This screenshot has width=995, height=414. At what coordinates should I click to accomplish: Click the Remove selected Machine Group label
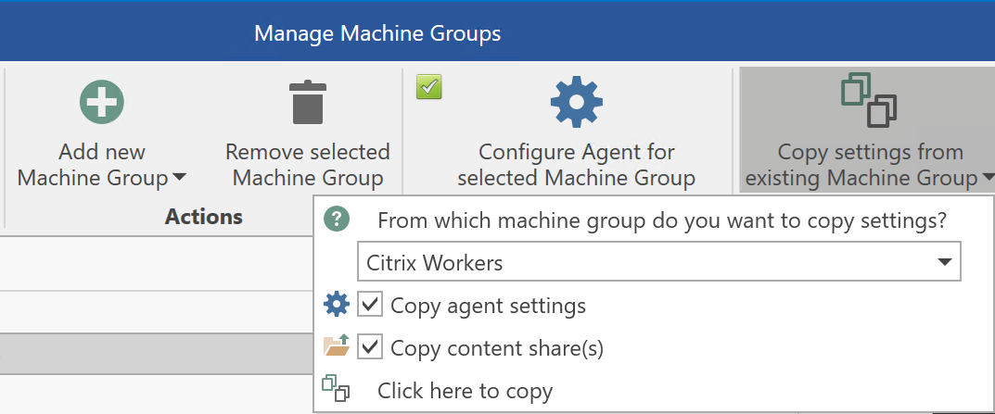(308, 165)
